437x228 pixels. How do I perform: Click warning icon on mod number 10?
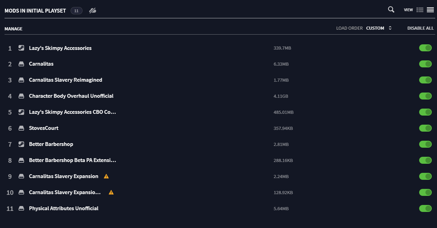[x=111, y=192]
